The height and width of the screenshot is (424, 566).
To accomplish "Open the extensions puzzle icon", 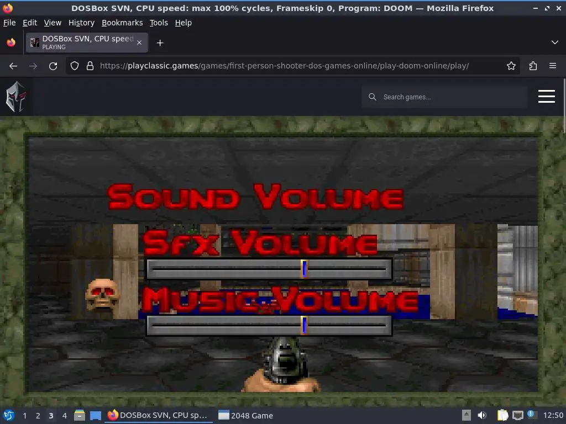I will click(x=533, y=66).
